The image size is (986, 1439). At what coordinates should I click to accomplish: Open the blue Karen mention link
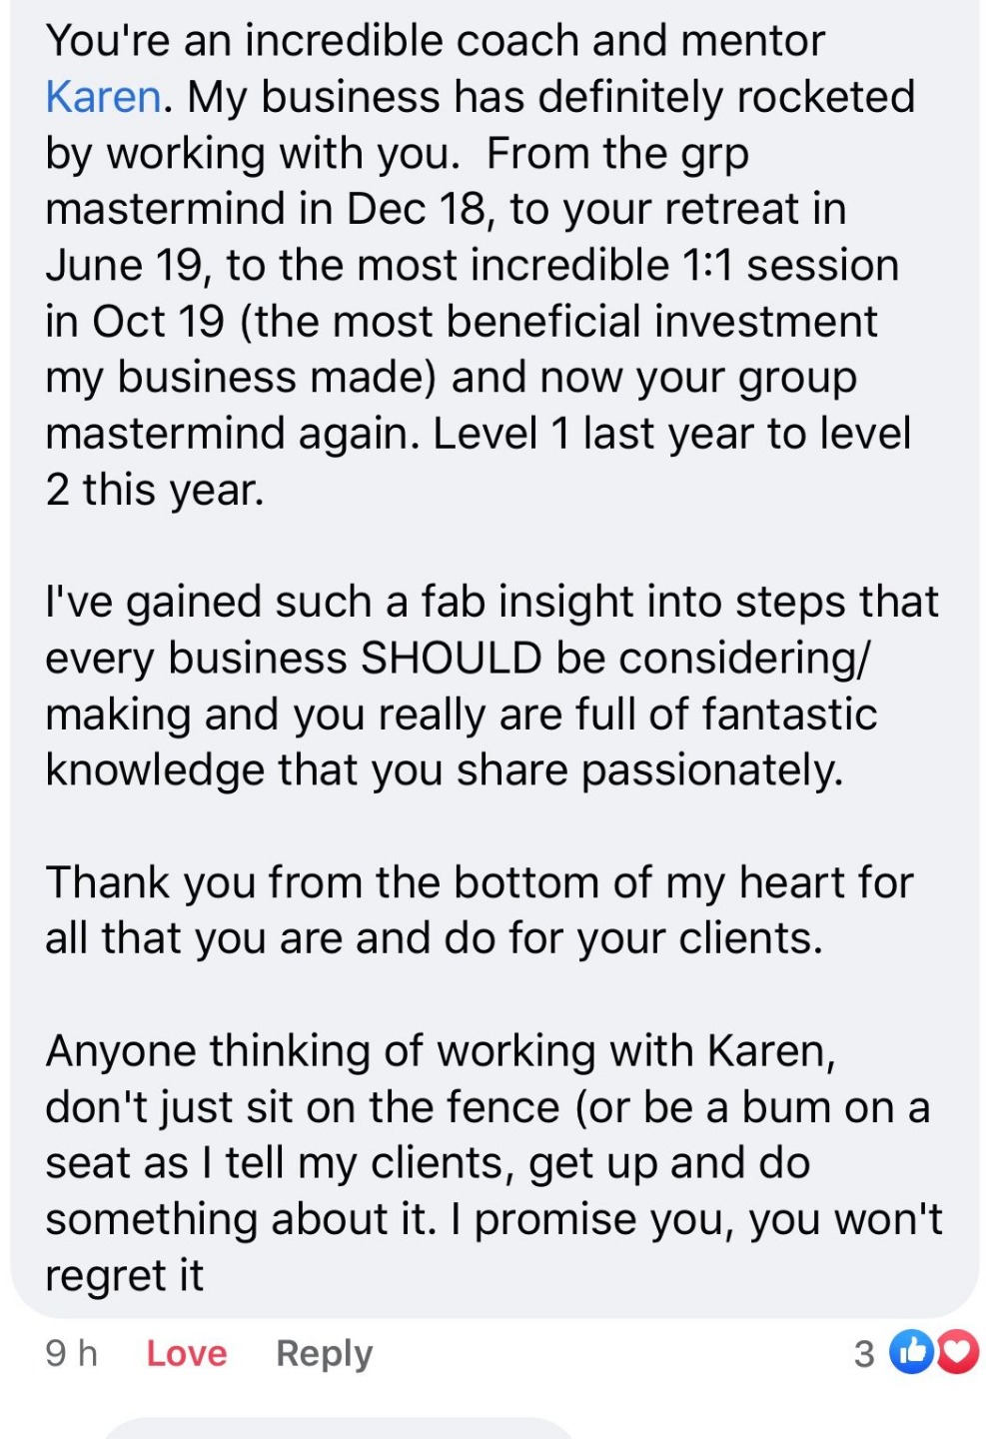[x=103, y=98]
